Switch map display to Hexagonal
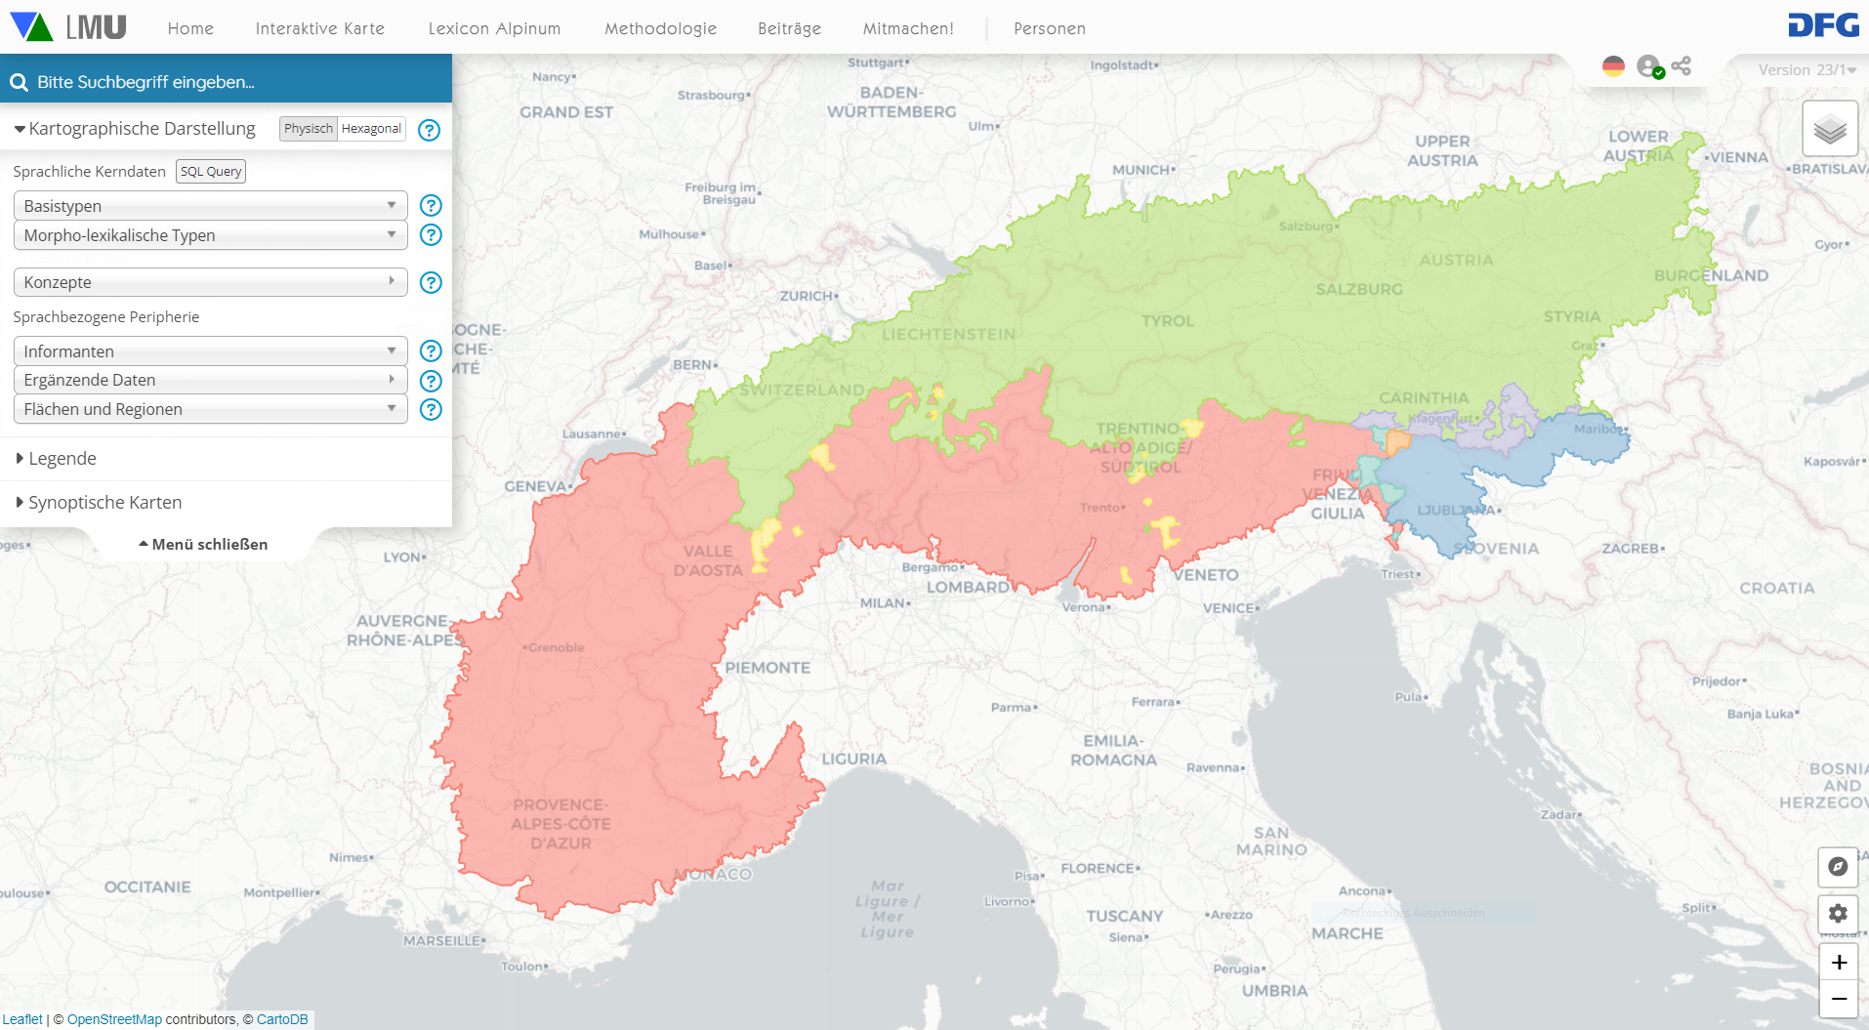 (x=371, y=129)
